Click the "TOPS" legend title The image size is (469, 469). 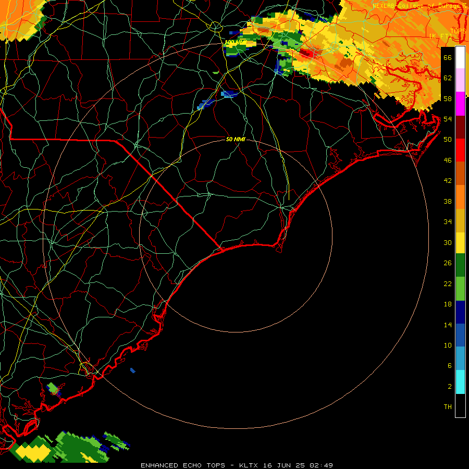pyautogui.click(x=458, y=31)
